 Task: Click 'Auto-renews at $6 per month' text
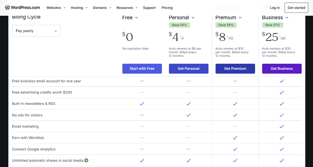pos(185,52)
